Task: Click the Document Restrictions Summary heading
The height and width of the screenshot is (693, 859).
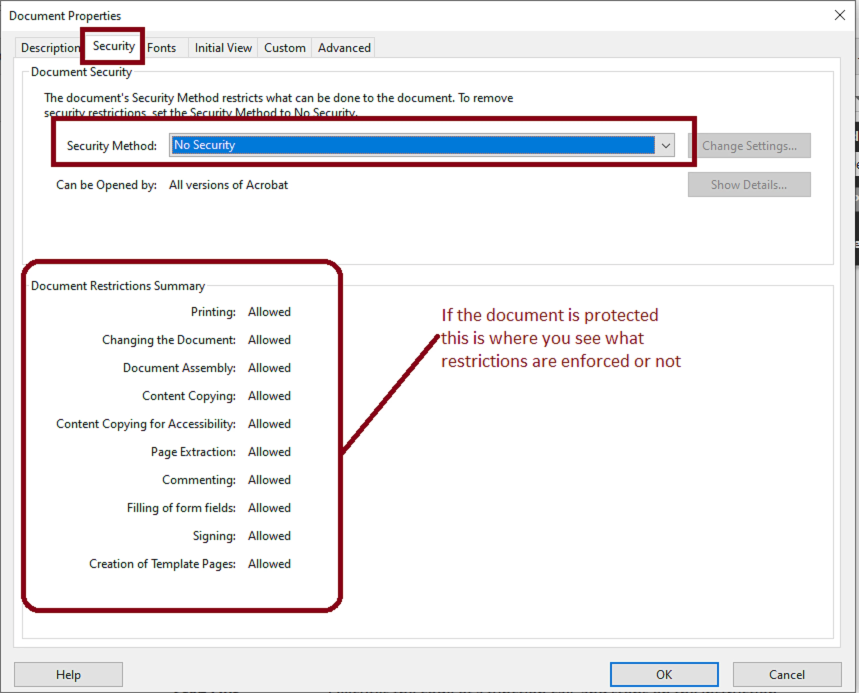Action: (118, 286)
